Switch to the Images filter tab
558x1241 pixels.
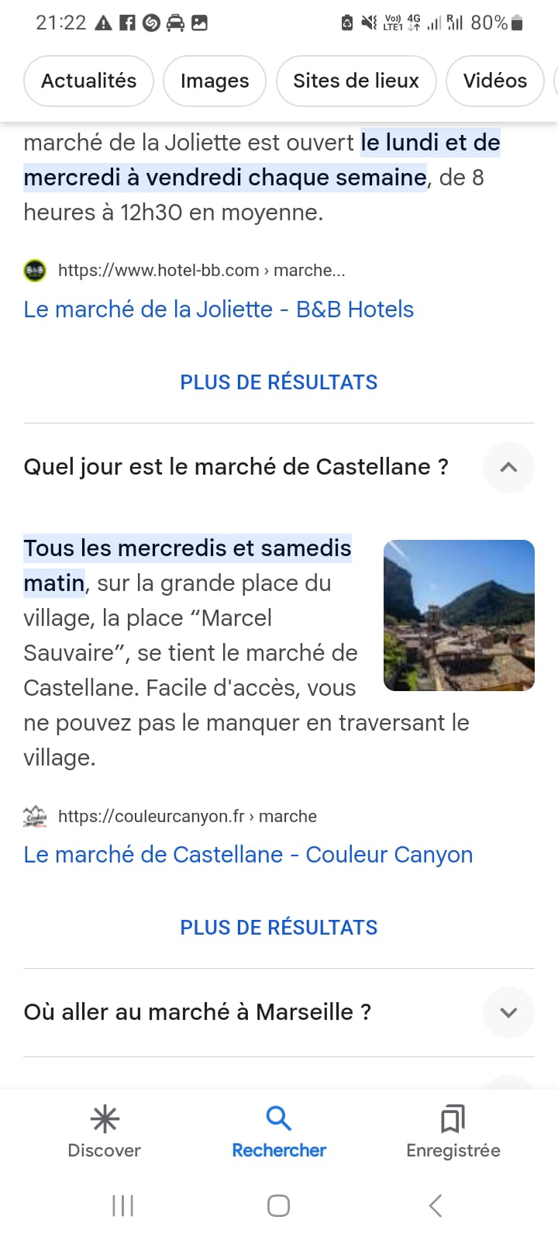click(x=215, y=81)
